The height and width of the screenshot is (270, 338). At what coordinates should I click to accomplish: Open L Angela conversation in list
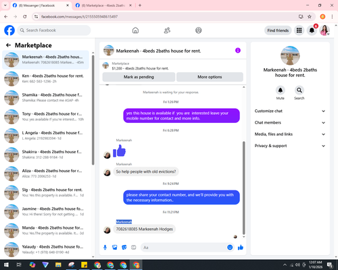pyautogui.click(x=46, y=136)
